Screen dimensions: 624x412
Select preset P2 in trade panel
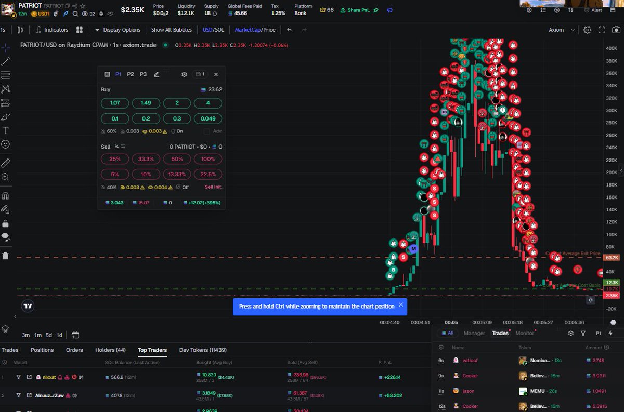[131, 74]
